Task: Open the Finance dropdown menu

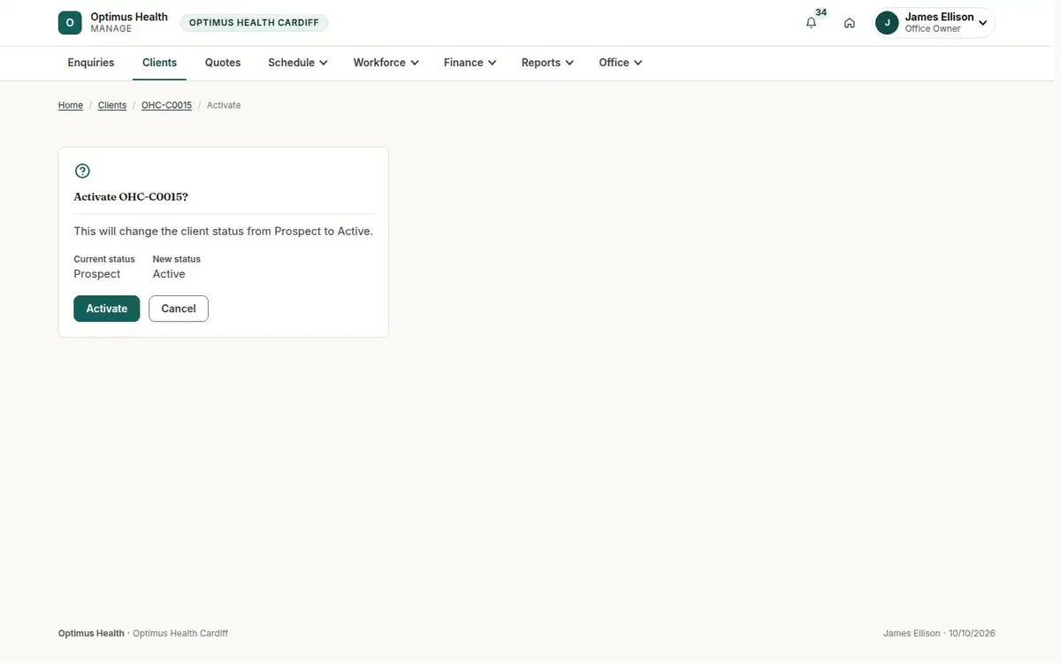Action: click(x=469, y=63)
